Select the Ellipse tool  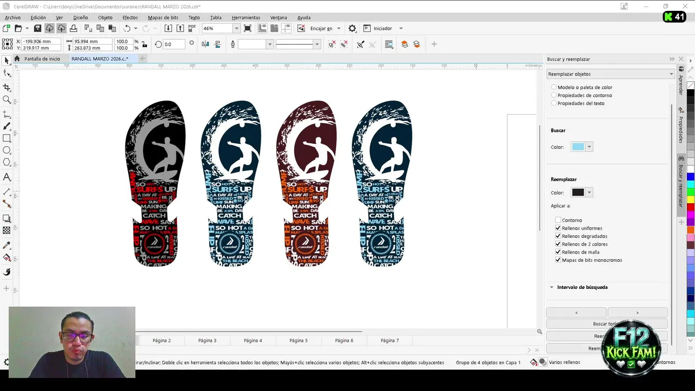click(7, 150)
